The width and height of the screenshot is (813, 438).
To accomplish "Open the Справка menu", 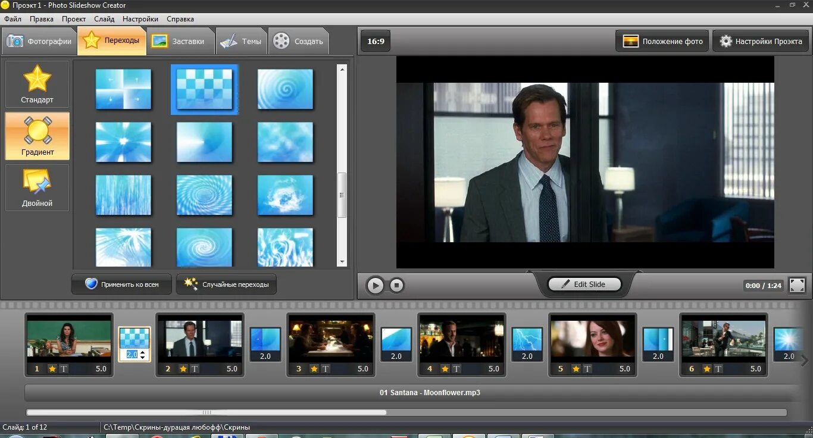I will (180, 19).
